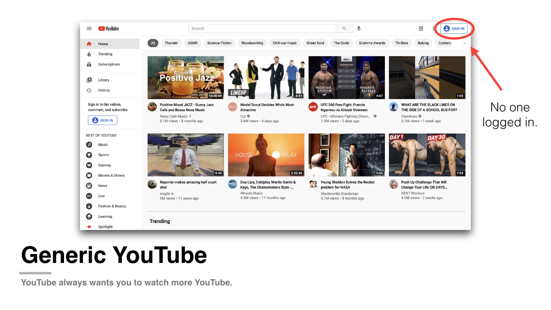Select the Thunder filter chip
This screenshot has height=310, width=551.
click(171, 43)
